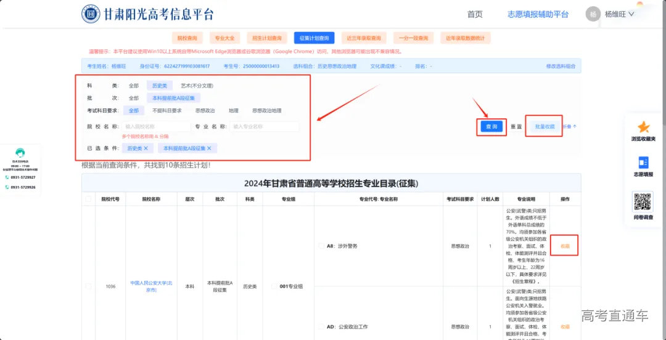Click the user avatar circle 杨

(593, 14)
